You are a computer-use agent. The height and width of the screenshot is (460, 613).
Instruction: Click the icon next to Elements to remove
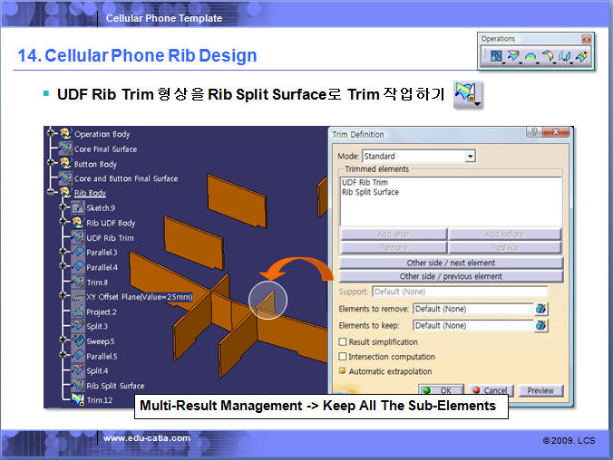point(541,309)
